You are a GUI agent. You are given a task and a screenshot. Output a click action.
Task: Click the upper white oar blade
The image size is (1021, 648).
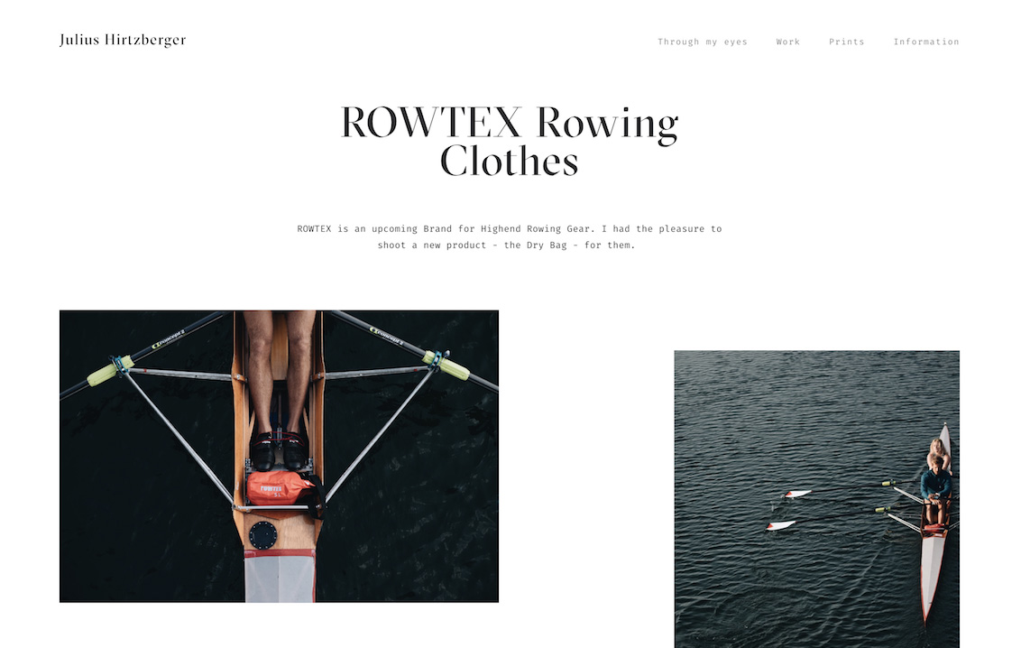point(797,494)
